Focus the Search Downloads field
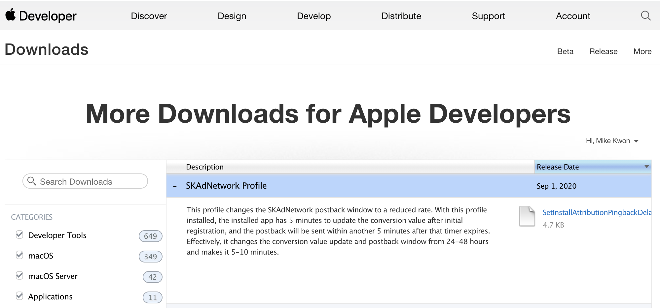This screenshot has width=660, height=308. (85, 181)
